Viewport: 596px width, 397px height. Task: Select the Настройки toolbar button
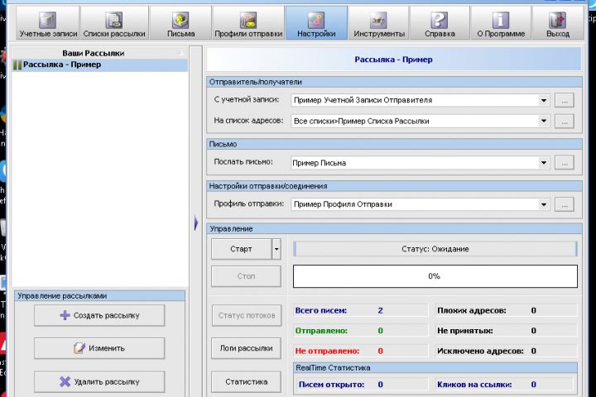point(316,23)
